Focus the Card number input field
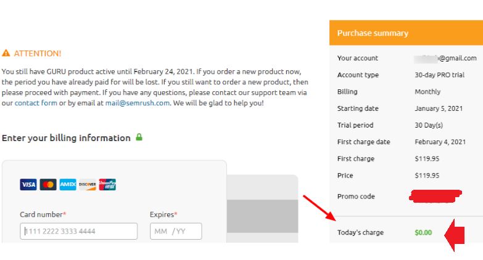Viewport: 483px width, 260px height. (78, 231)
